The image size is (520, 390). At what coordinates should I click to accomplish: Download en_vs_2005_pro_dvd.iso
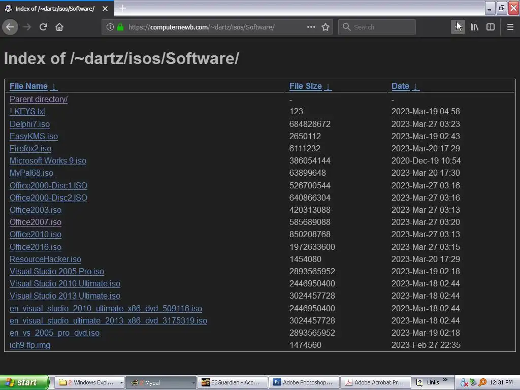click(54, 333)
